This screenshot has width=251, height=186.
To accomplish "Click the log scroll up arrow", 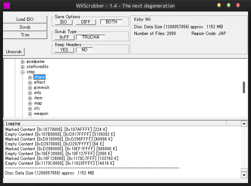I will coord(244,124).
